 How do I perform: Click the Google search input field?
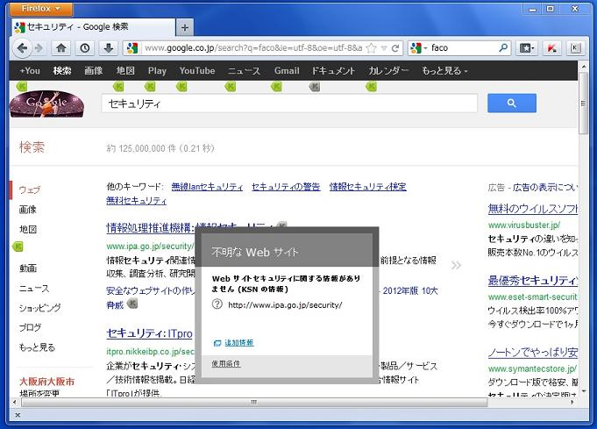(289, 104)
